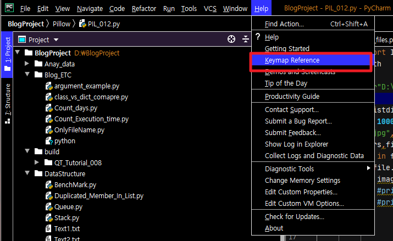Close the open Help menu

click(261, 8)
